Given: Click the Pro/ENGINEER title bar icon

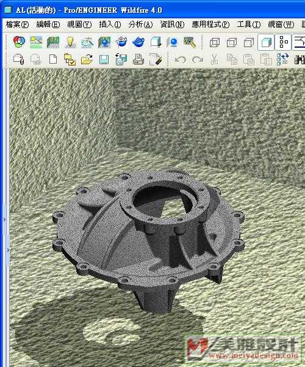Looking at the screenshot, I should pyautogui.click(x=8, y=10).
